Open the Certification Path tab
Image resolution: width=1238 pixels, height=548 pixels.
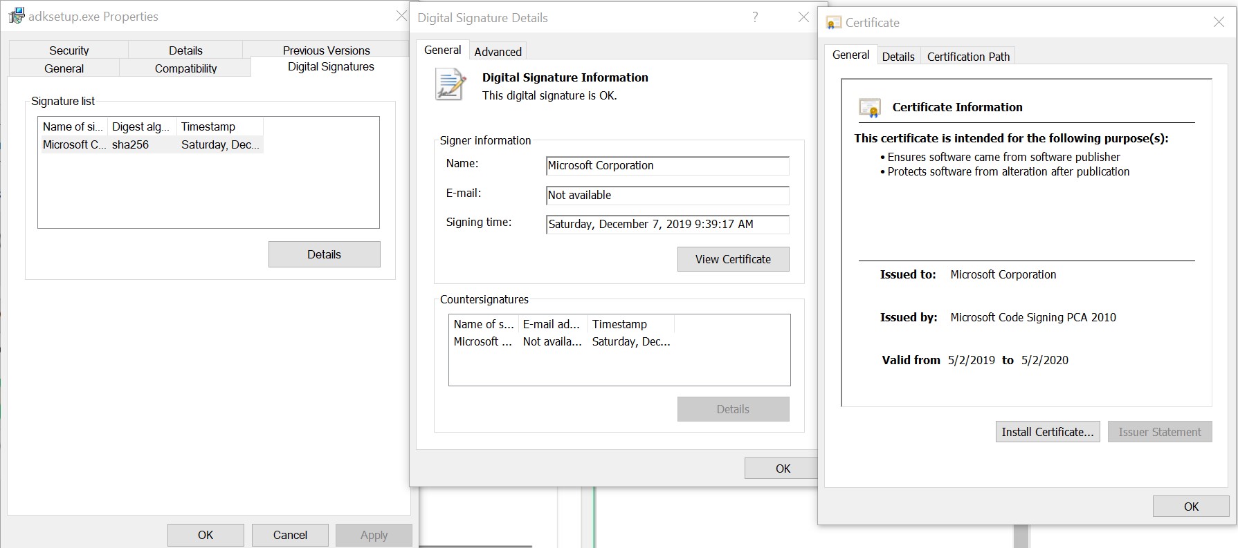point(968,57)
